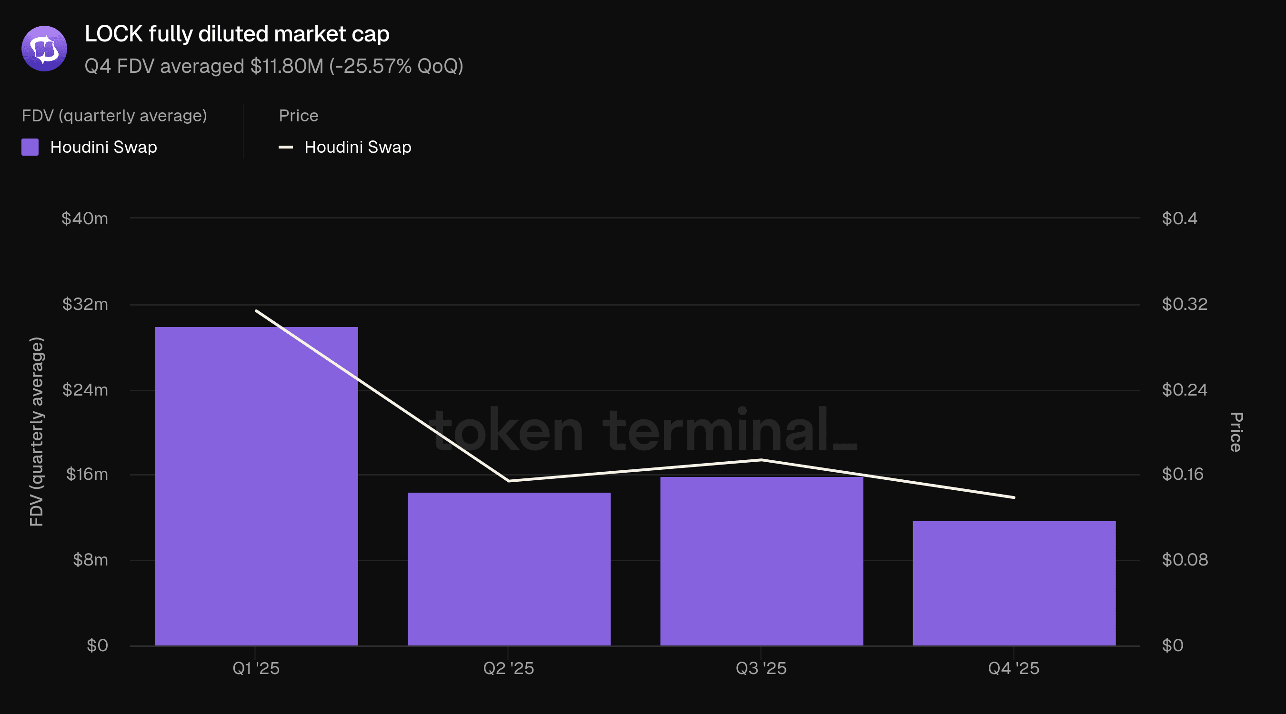
Task: Click the "LOCK fully diluted market cap" title
Action: 237,34
